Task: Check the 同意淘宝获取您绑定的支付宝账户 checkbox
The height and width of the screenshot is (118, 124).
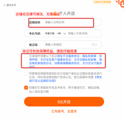Action: pos(26,74)
